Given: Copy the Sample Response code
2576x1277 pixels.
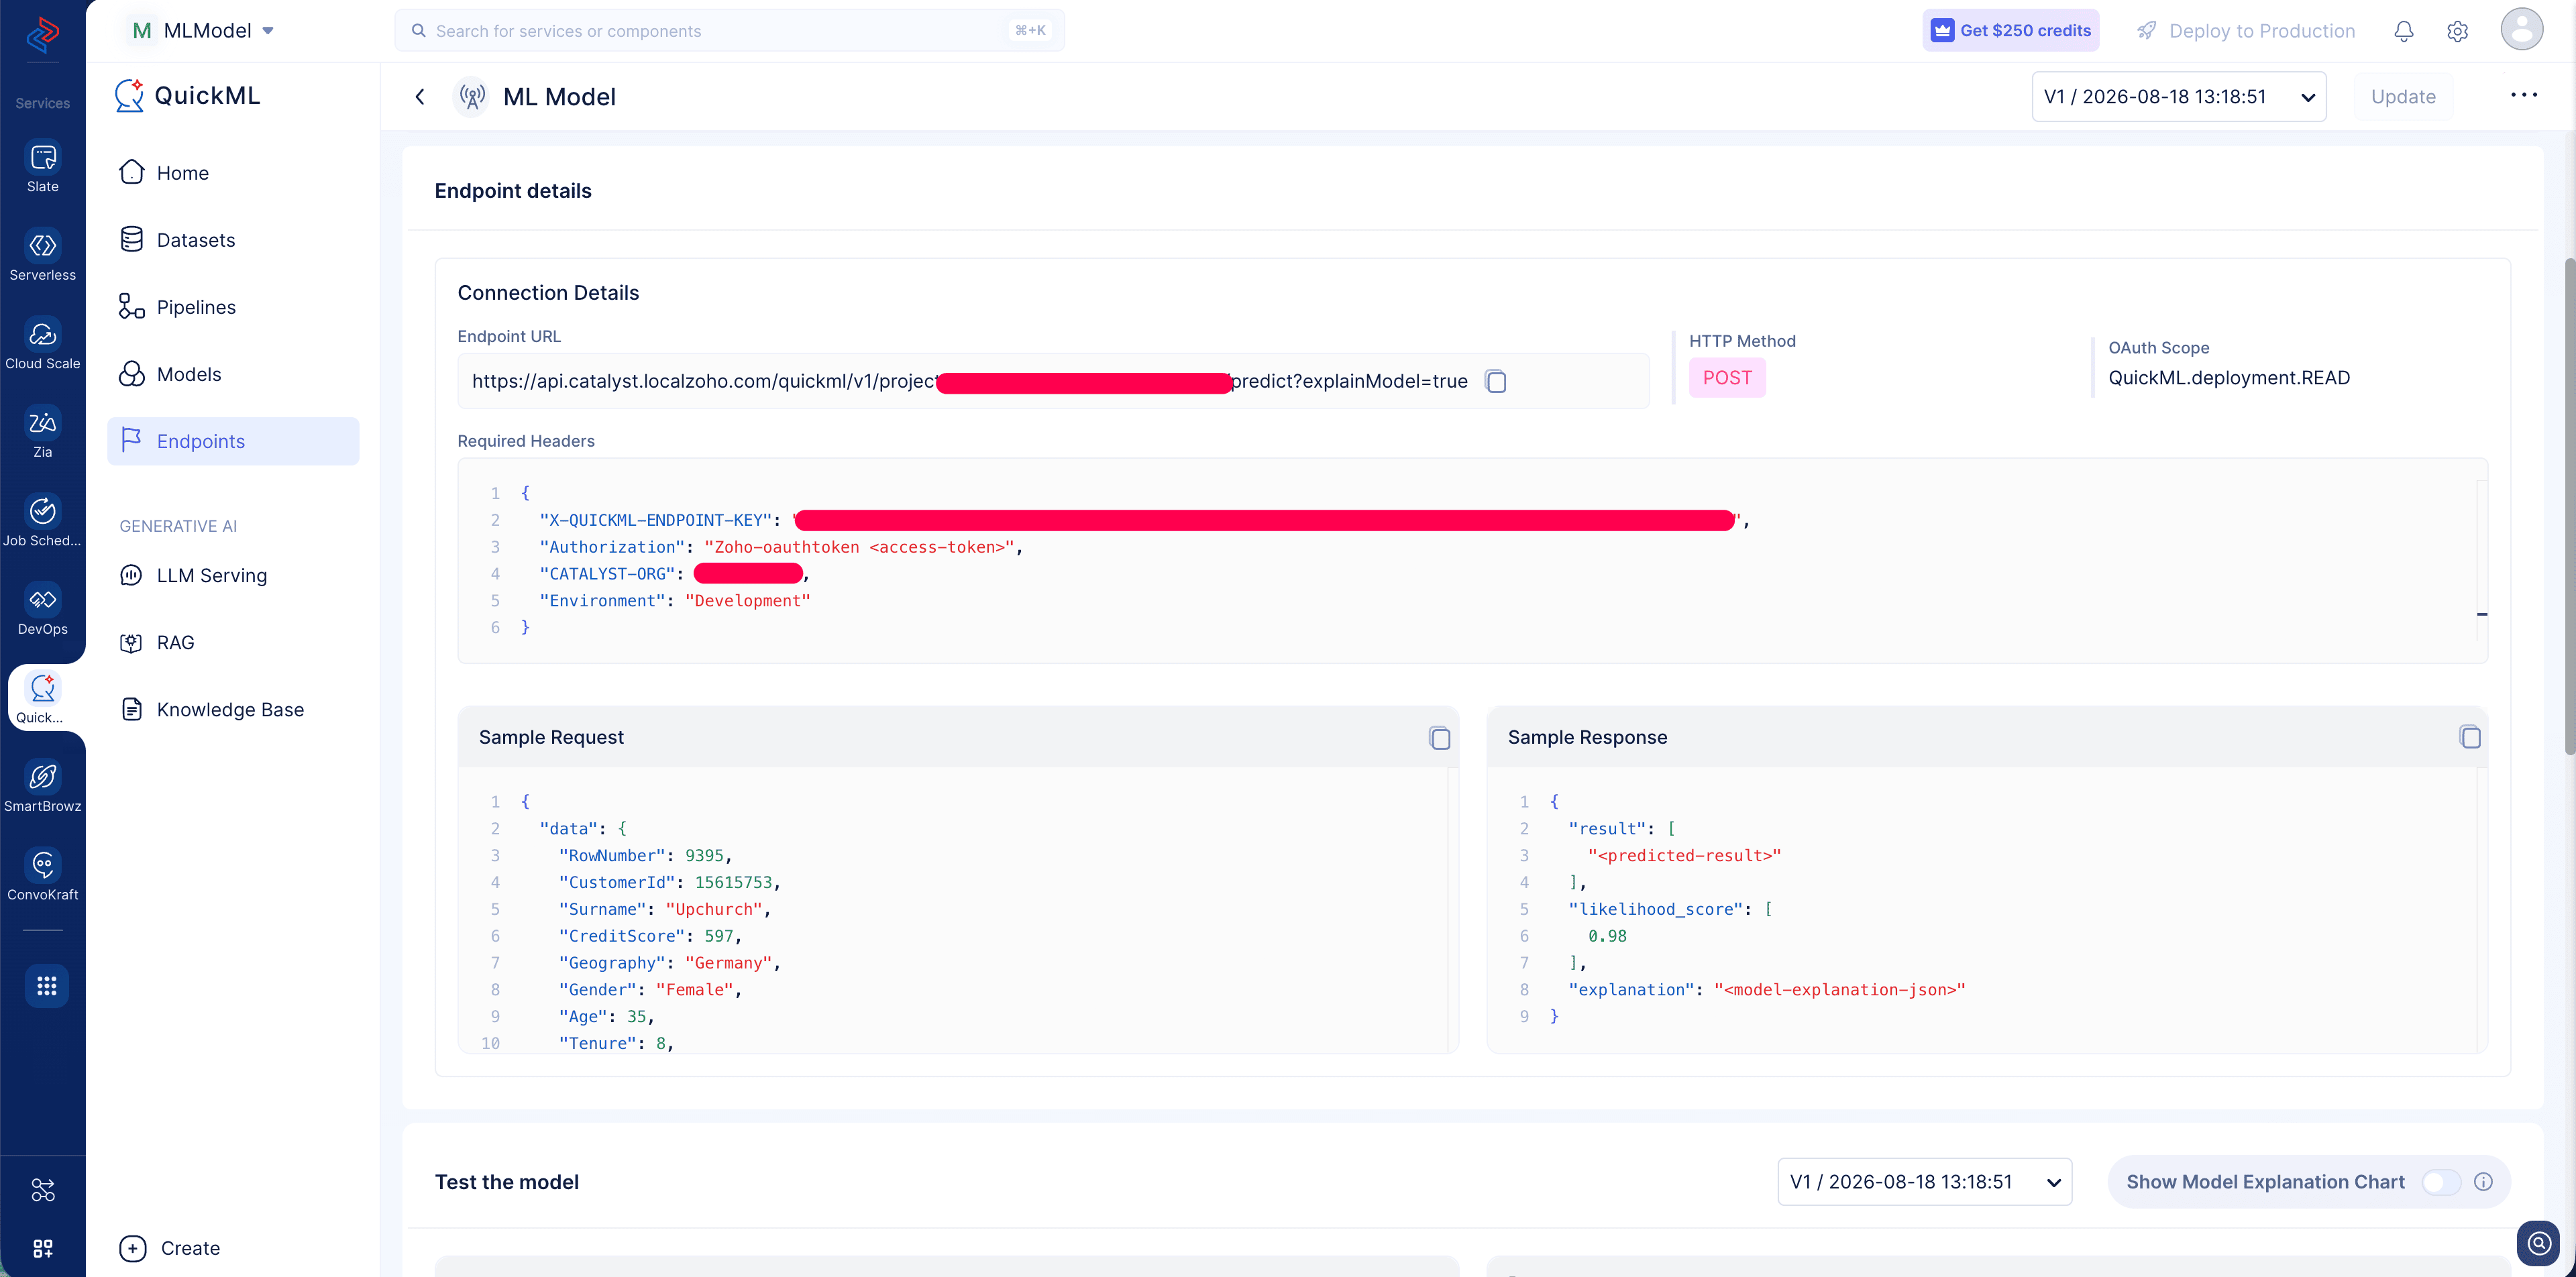Looking at the screenshot, I should pyautogui.click(x=2469, y=737).
